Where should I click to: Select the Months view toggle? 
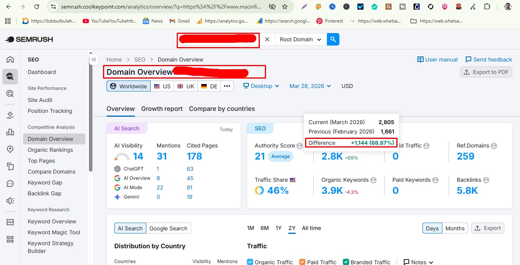455,228
